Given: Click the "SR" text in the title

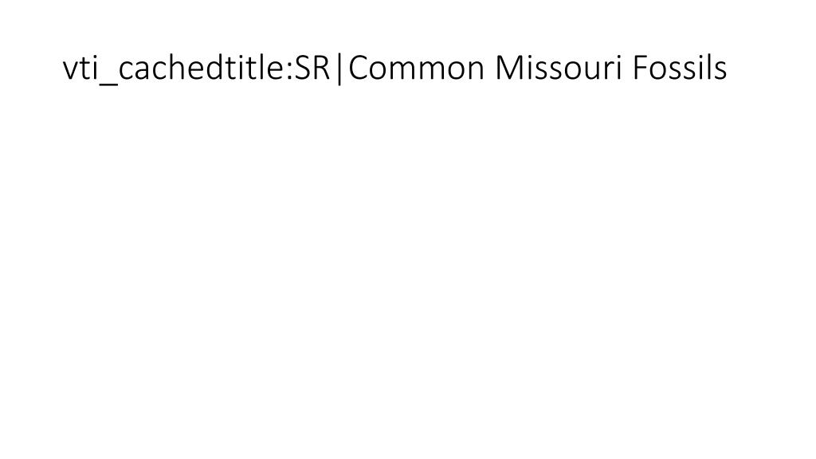Looking at the screenshot, I should tap(312, 69).
